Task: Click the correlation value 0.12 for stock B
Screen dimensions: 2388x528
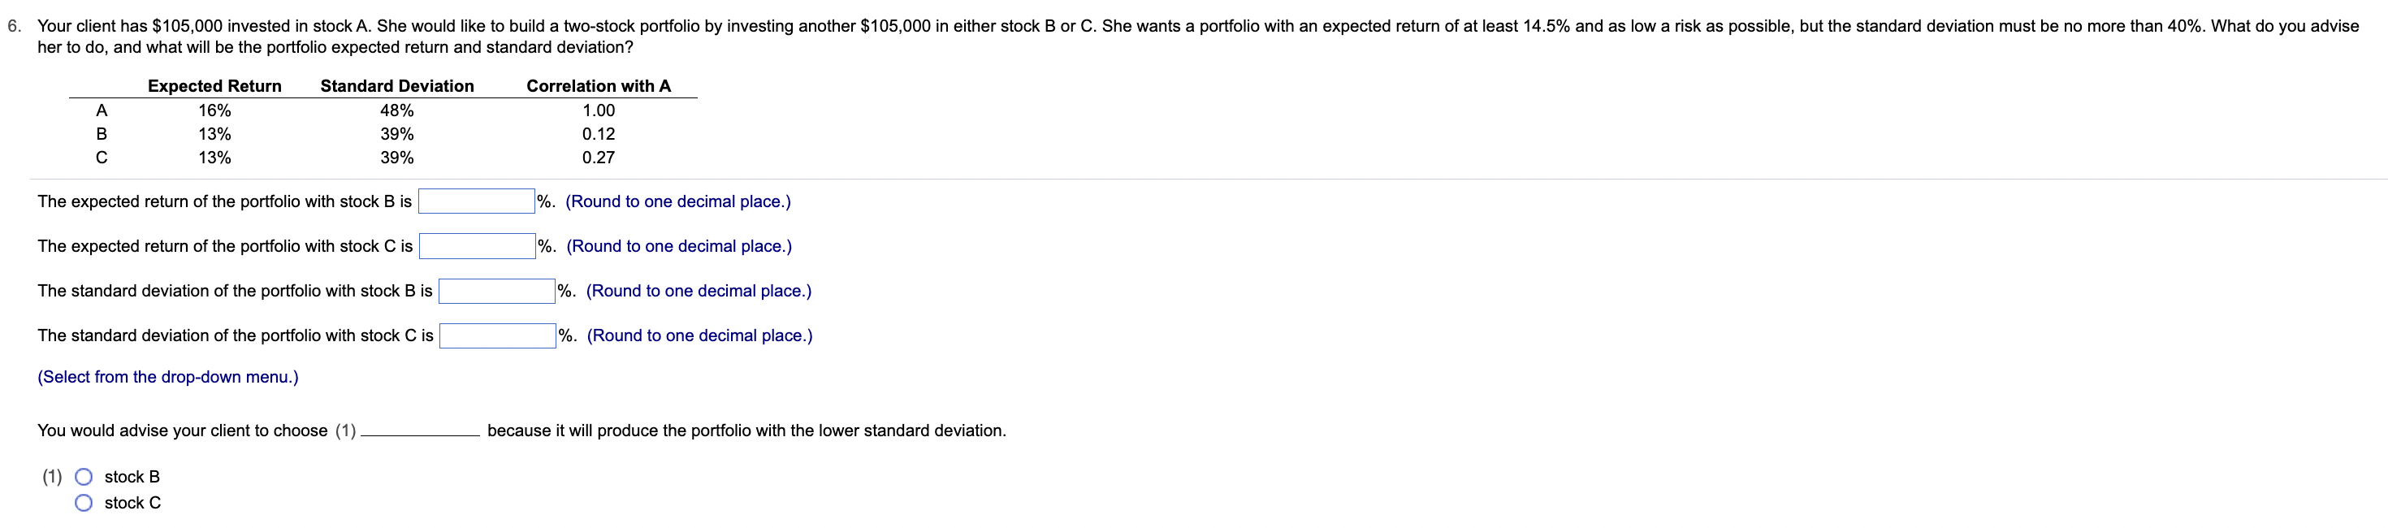Action: [595, 134]
